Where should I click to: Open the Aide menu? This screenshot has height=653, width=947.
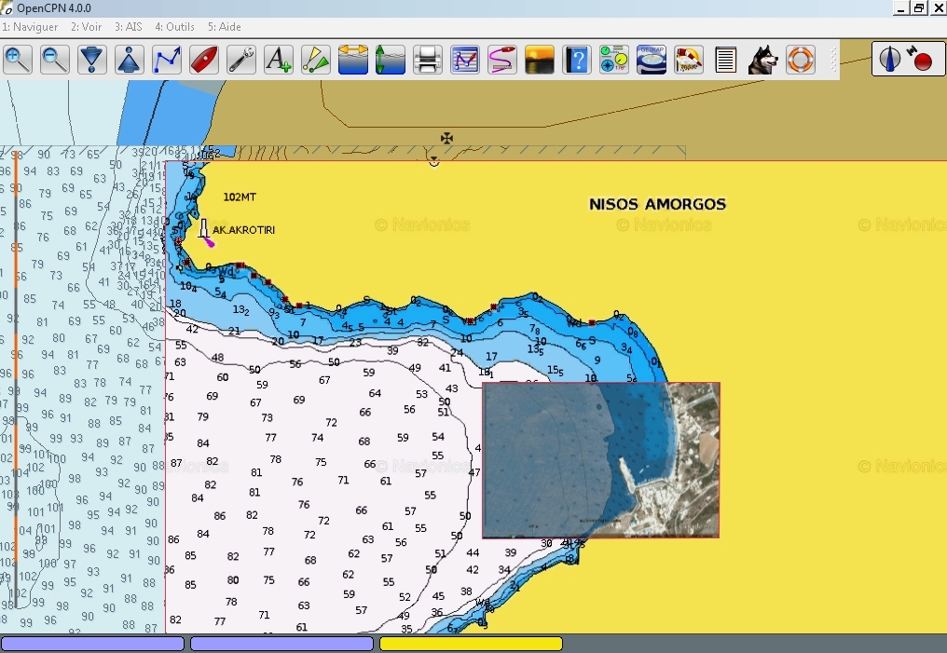click(225, 27)
